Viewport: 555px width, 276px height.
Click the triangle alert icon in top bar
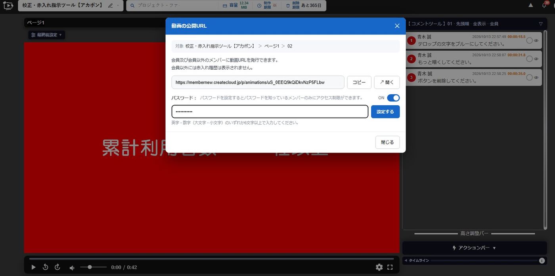[x=530, y=5]
